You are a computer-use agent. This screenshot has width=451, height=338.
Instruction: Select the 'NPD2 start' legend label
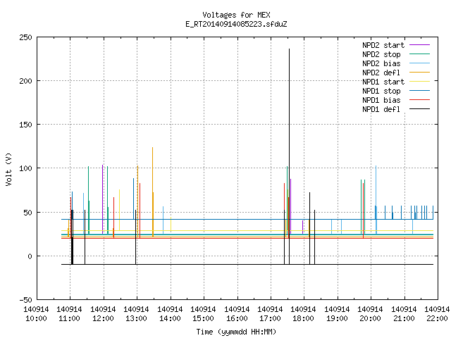tap(383, 45)
